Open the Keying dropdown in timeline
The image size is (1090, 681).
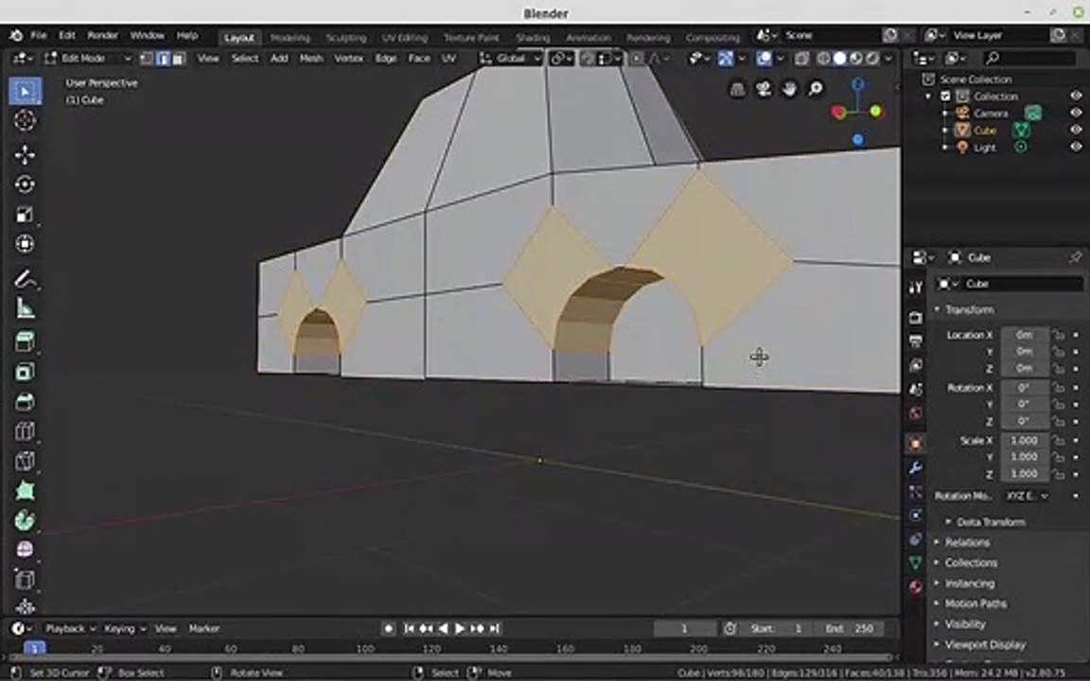point(125,628)
